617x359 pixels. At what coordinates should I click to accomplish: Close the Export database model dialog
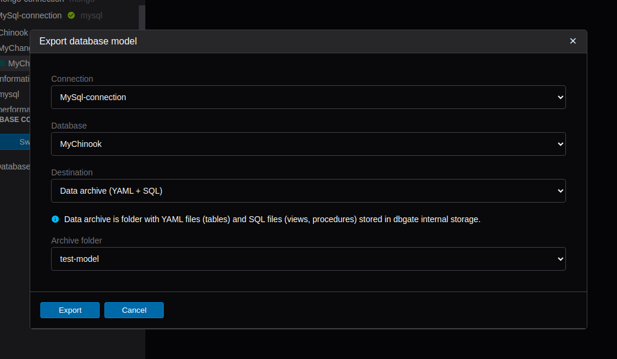573,41
